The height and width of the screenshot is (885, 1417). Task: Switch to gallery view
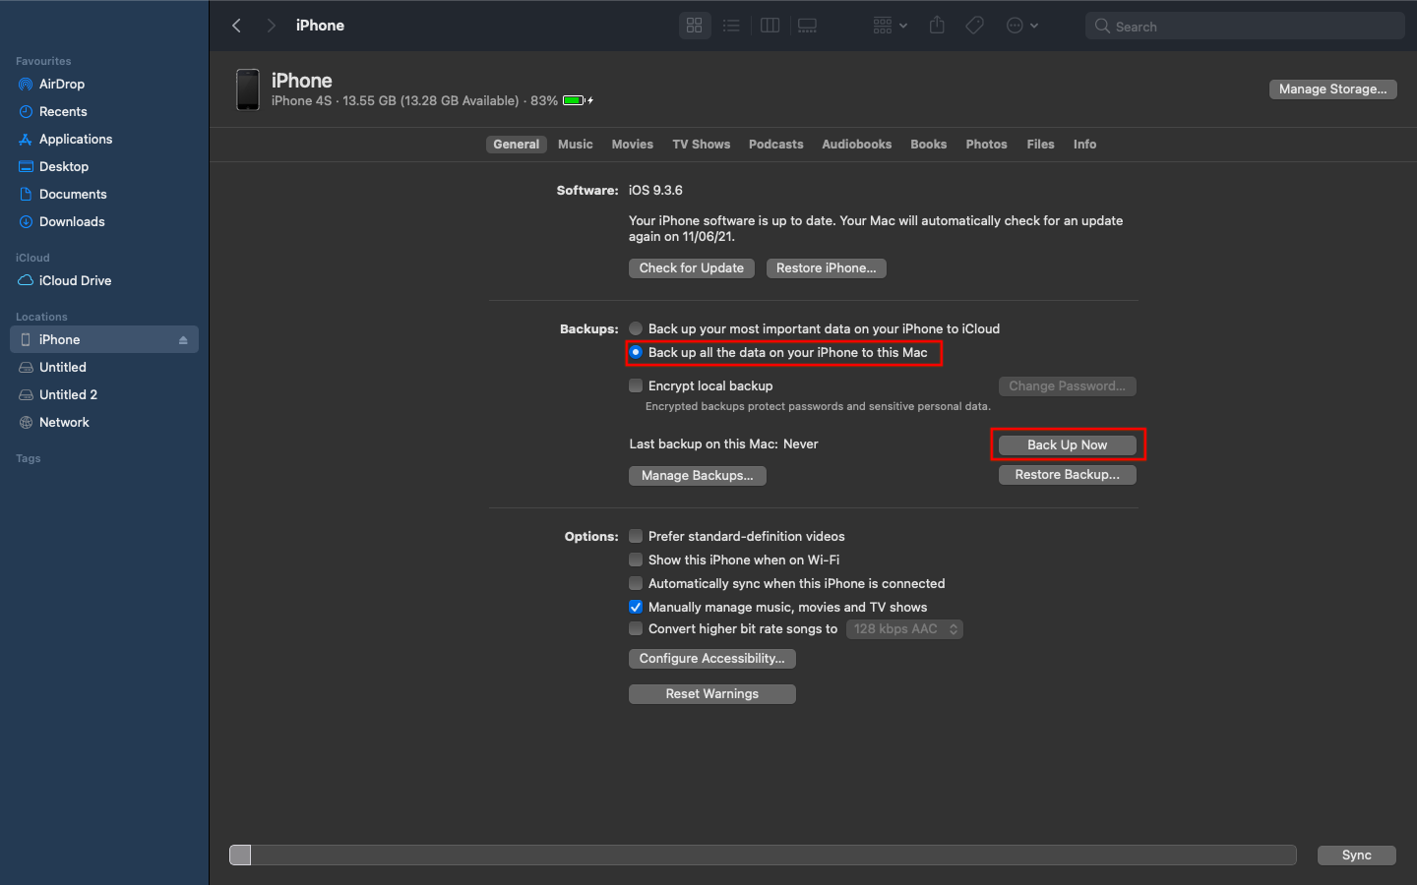808,26
